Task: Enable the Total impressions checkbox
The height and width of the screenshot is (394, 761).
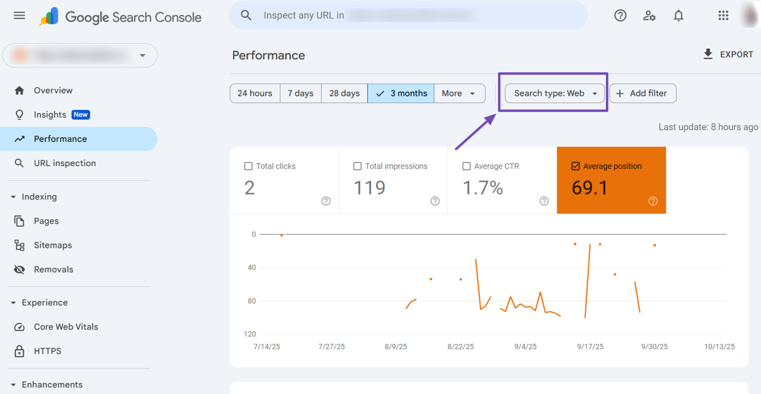Action: coord(357,166)
